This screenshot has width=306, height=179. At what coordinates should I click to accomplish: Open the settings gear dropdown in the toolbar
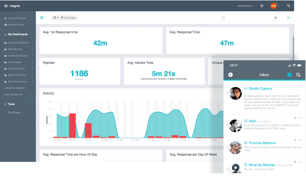tap(55, 17)
